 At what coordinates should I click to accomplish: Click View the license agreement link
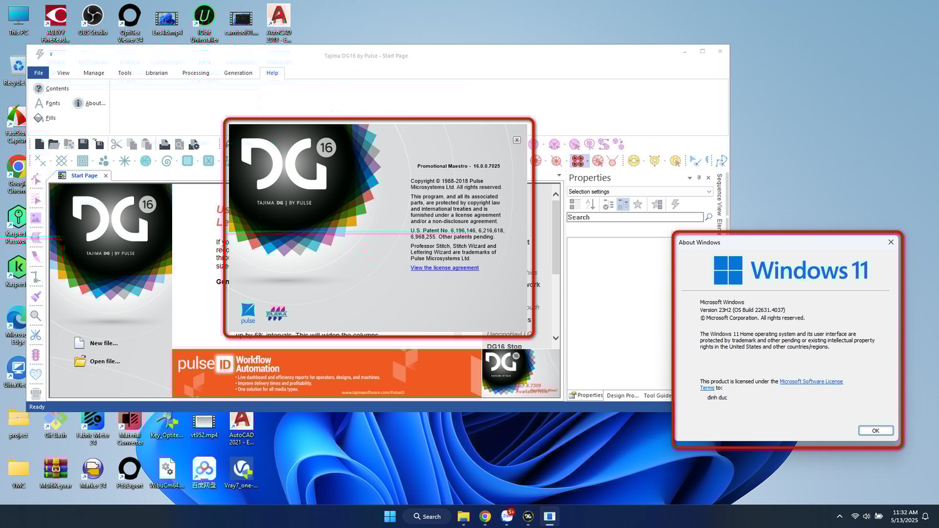click(x=444, y=267)
